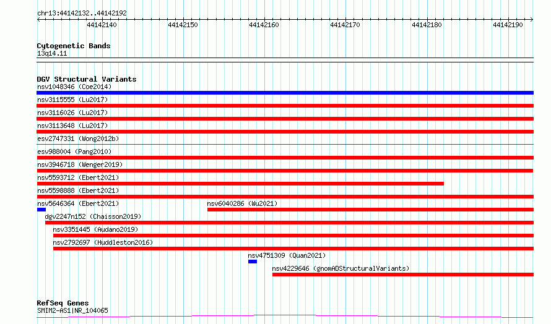Open nsv5593712 (Ebert2021) variant label

click(78, 177)
